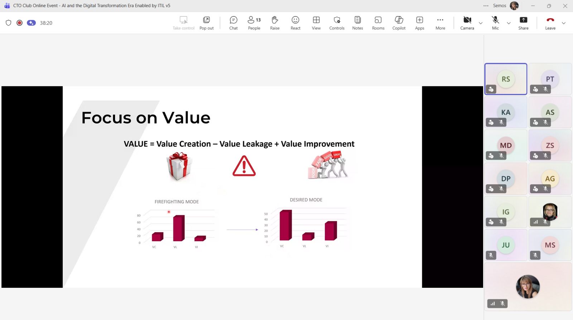Expand the Mic options arrow
The height and width of the screenshot is (320, 573).
click(509, 23)
